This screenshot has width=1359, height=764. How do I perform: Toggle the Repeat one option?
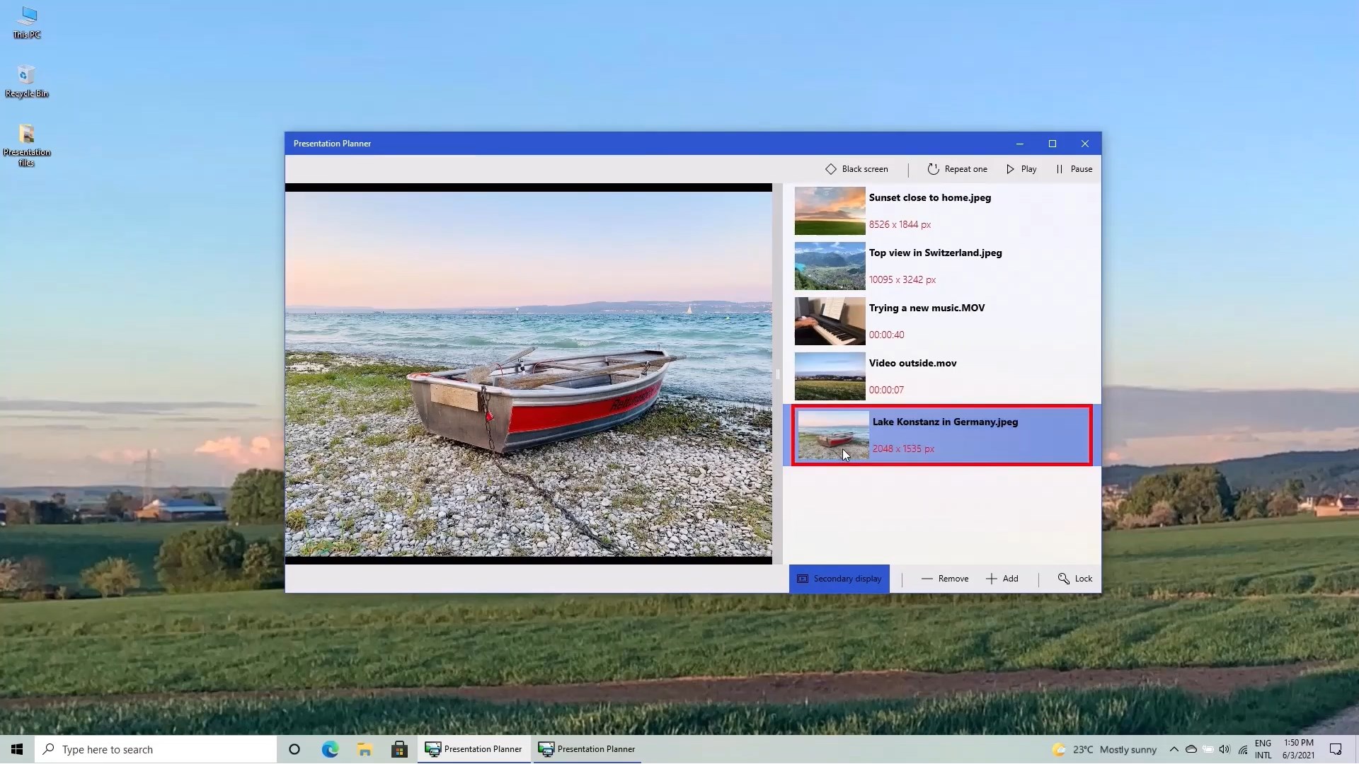click(x=957, y=169)
